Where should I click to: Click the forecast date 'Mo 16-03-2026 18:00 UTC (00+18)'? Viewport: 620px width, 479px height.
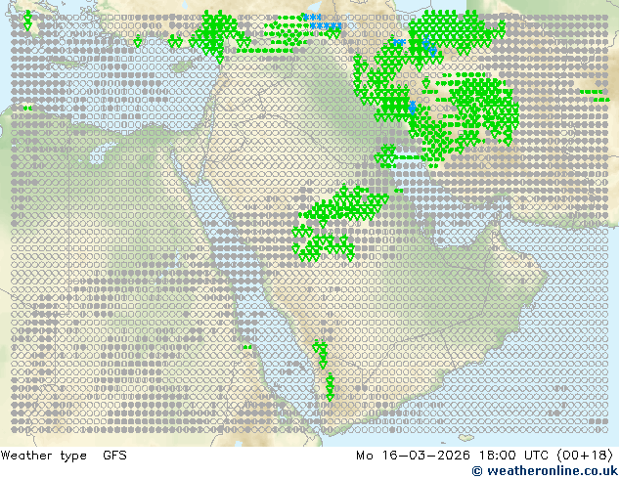484,456
